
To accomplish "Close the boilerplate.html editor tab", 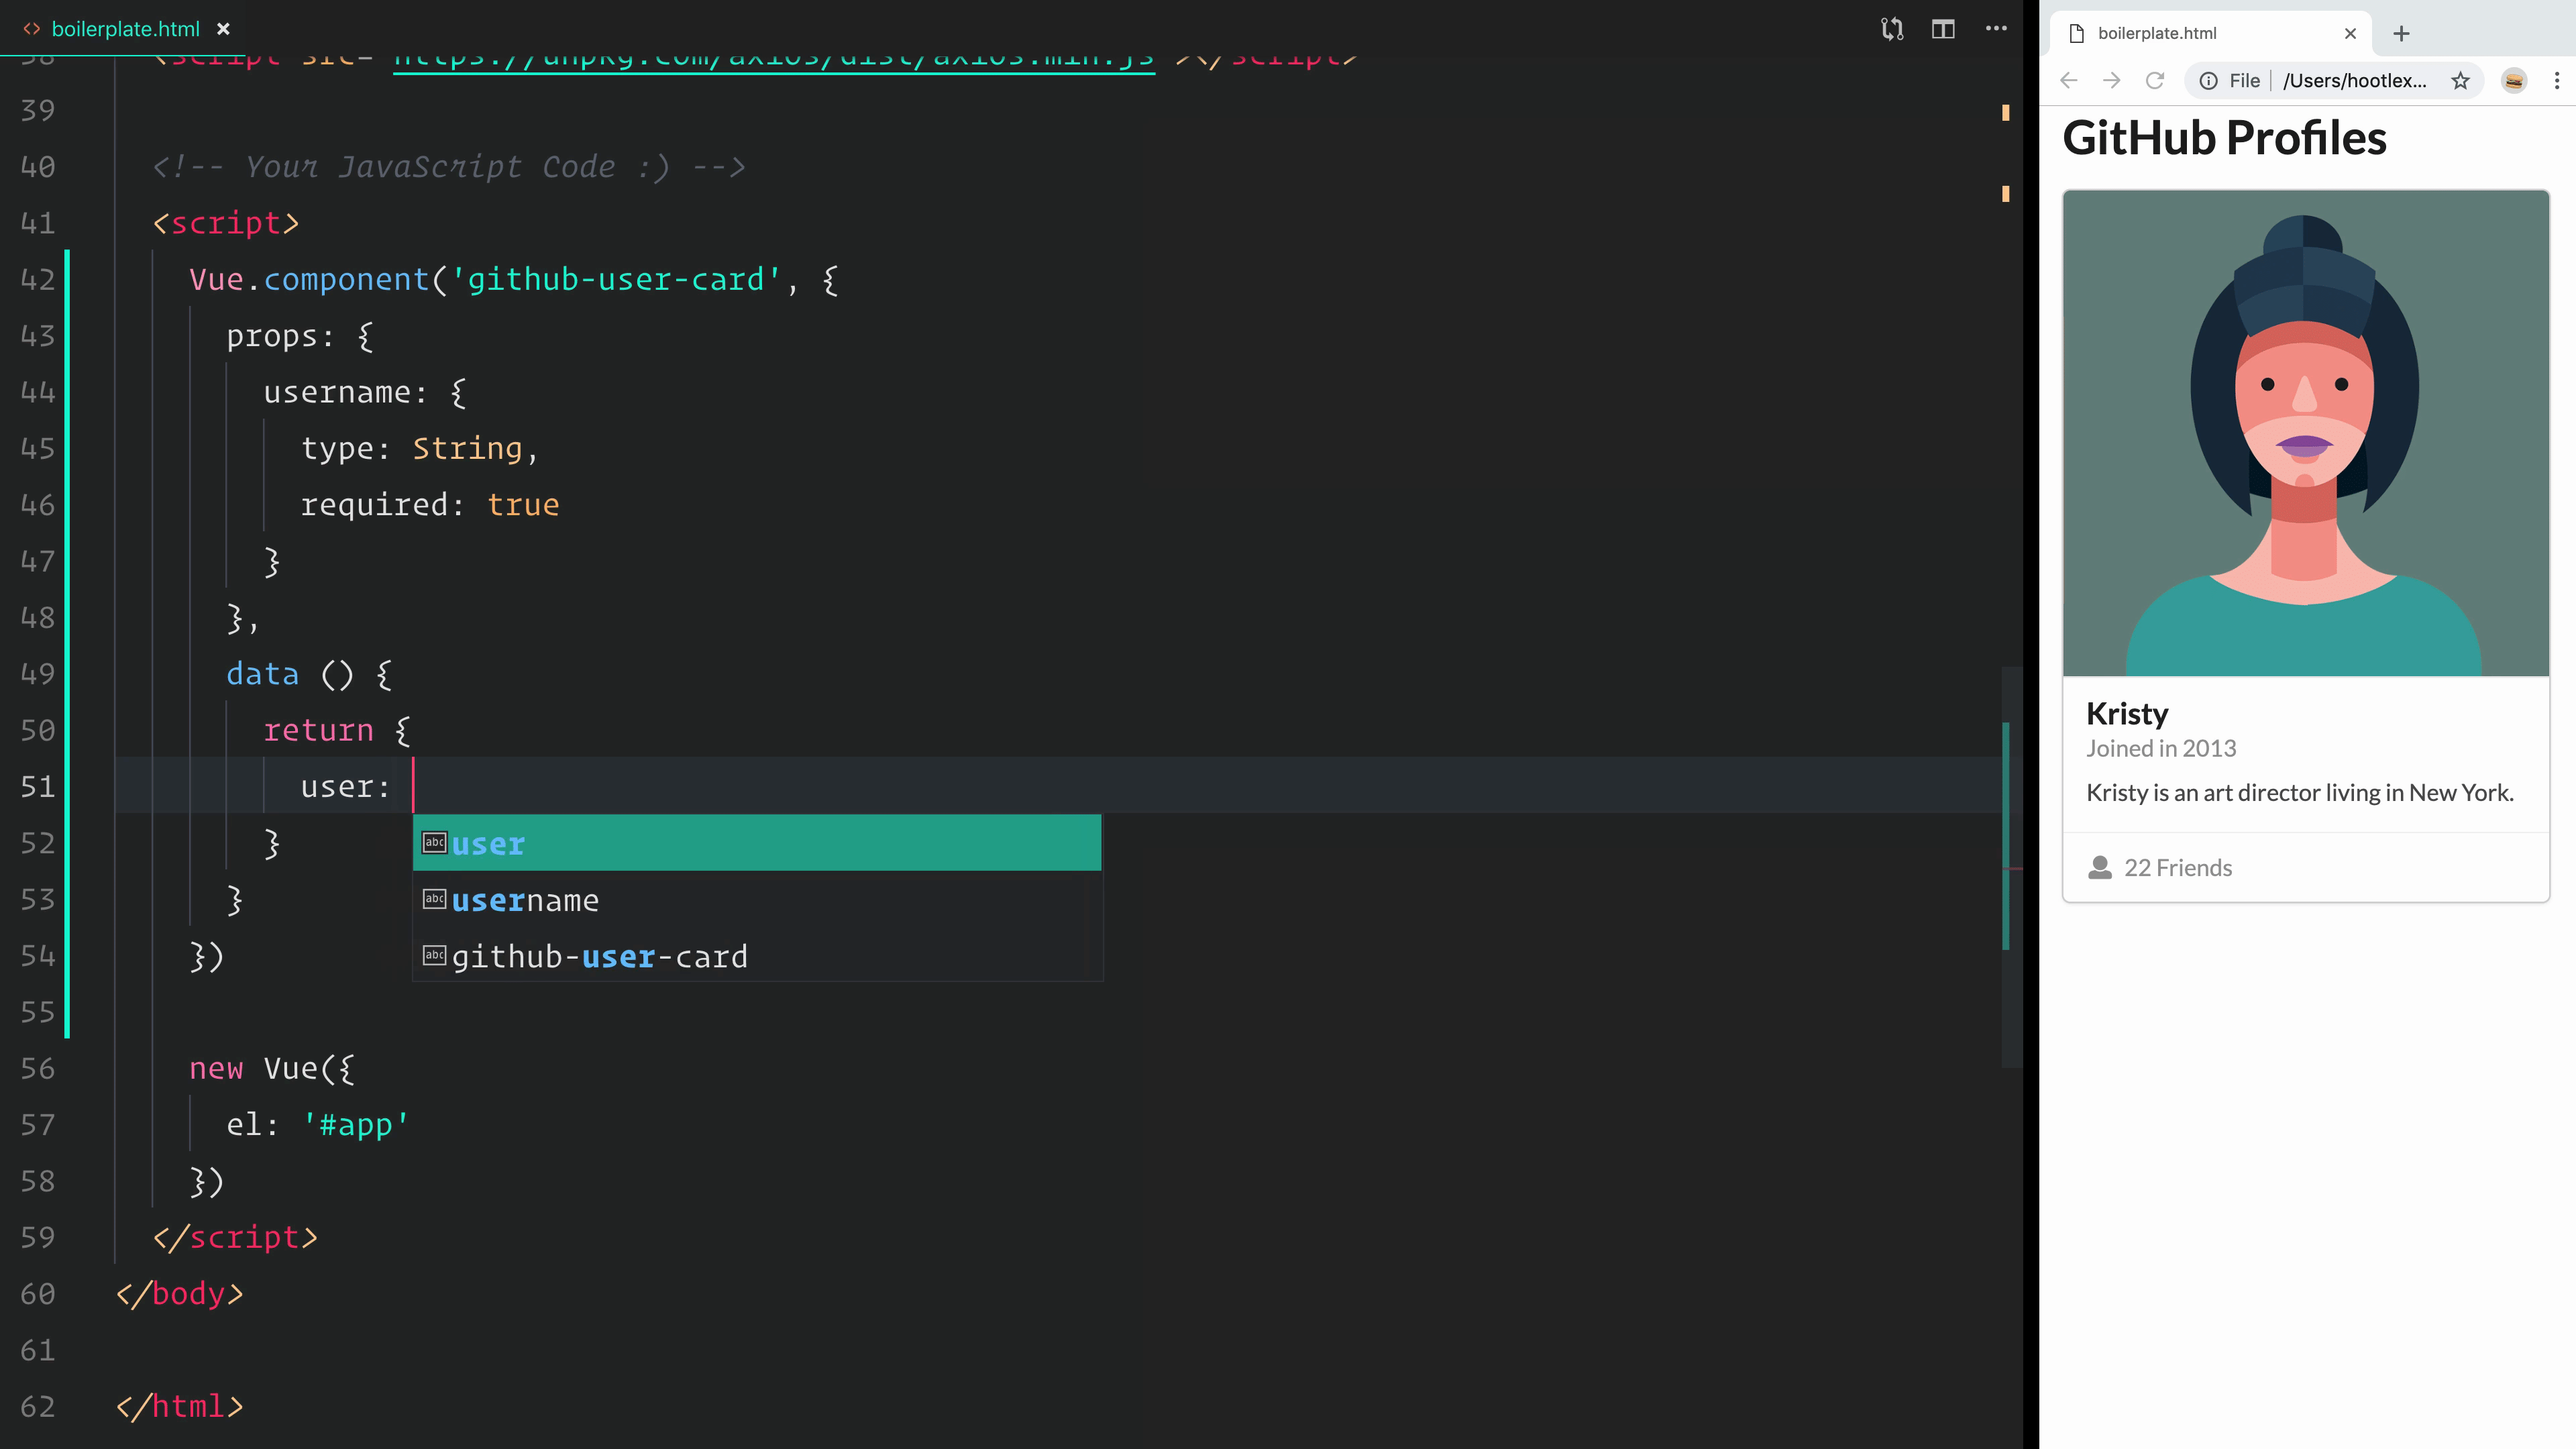I will 224,29.
